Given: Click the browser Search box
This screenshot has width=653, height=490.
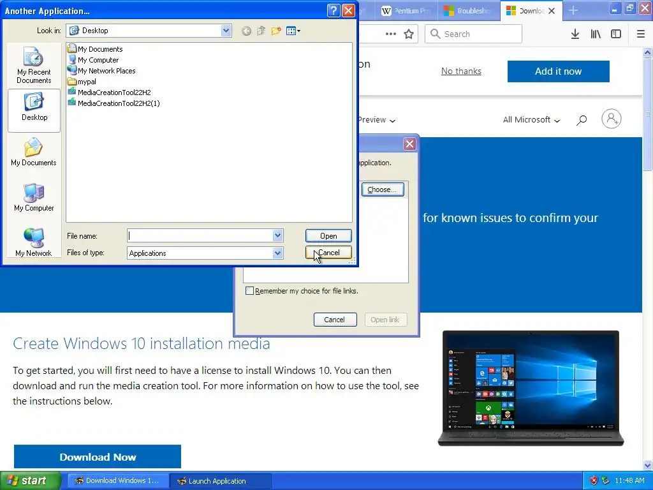Looking at the screenshot, I should (474, 34).
